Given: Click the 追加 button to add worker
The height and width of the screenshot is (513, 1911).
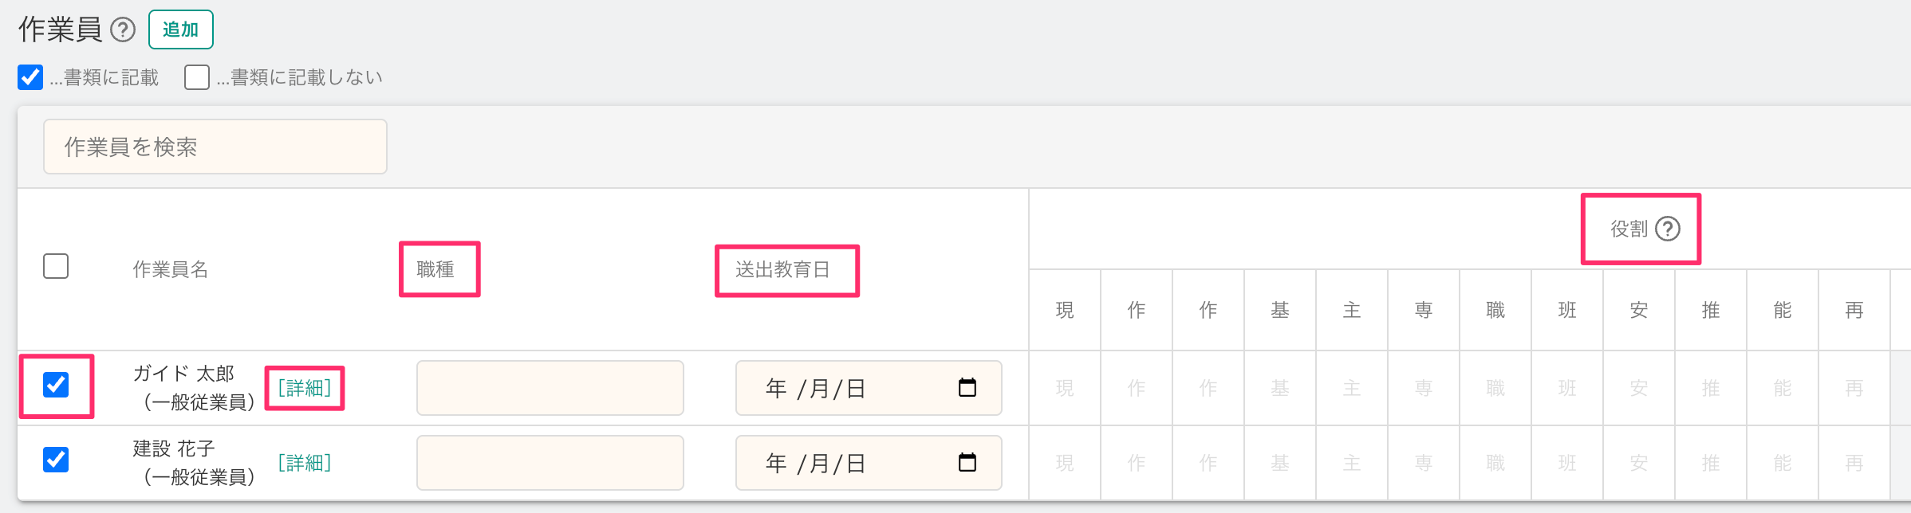Looking at the screenshot, I should [x=180, y=30].
